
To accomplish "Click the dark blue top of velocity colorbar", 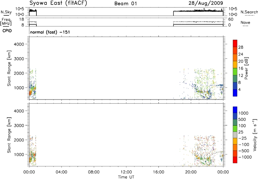I will coord(235,110).
